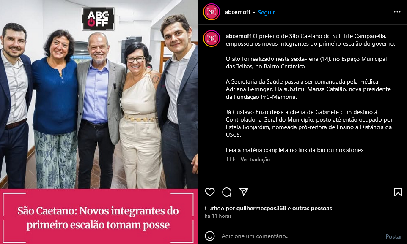Click the abcemoff profile avatar in header
This screenshot has height=244, width=407.
(x=212, y=12)
